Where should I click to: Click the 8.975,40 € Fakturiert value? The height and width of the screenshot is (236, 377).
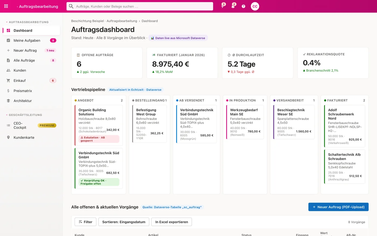point(170,64)
